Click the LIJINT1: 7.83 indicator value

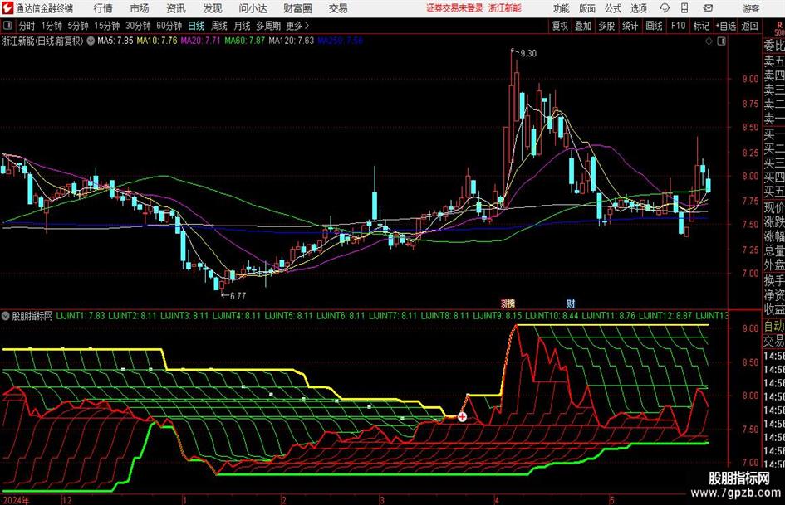pyautogui.click(x=81, y=316)
